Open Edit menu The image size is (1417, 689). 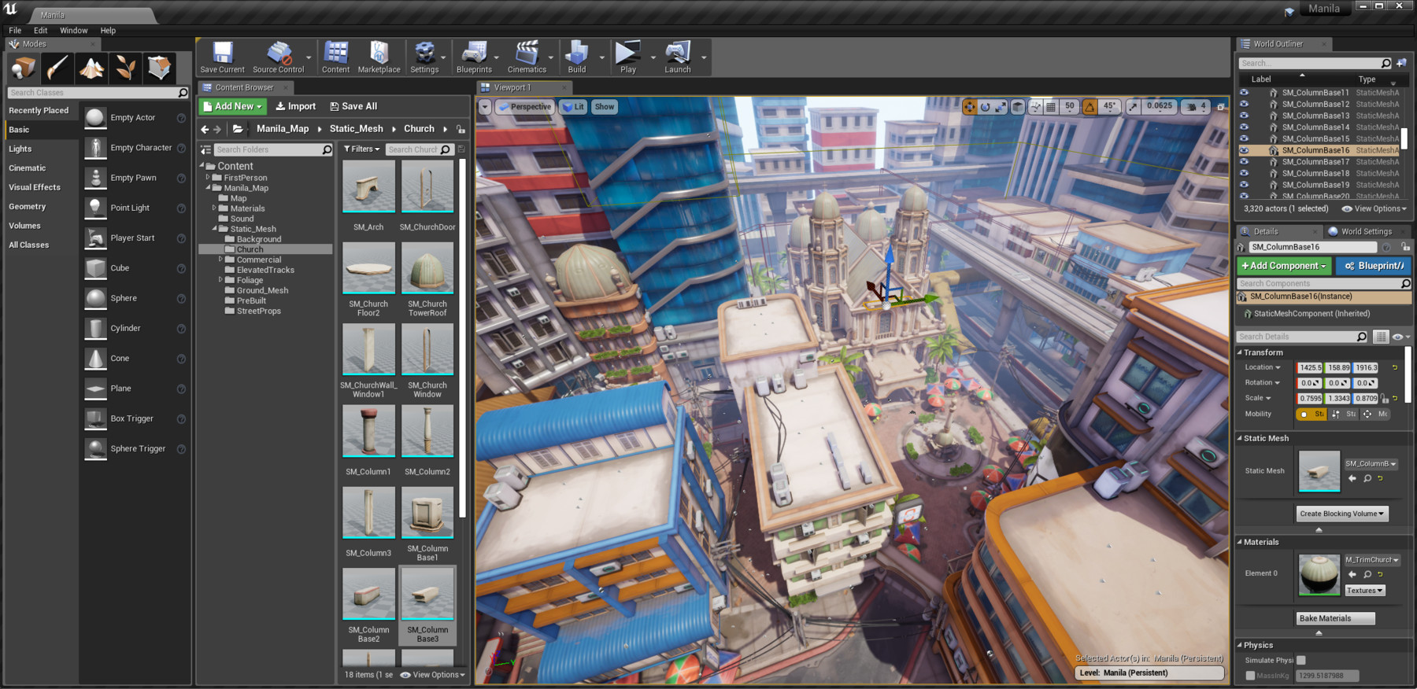pos(40,31)
